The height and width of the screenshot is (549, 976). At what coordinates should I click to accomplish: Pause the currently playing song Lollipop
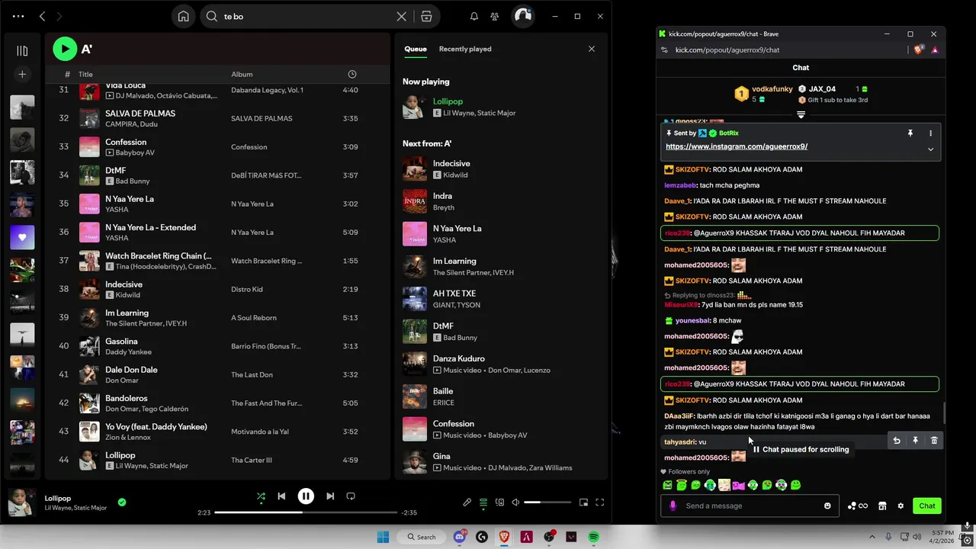point(306,496)
